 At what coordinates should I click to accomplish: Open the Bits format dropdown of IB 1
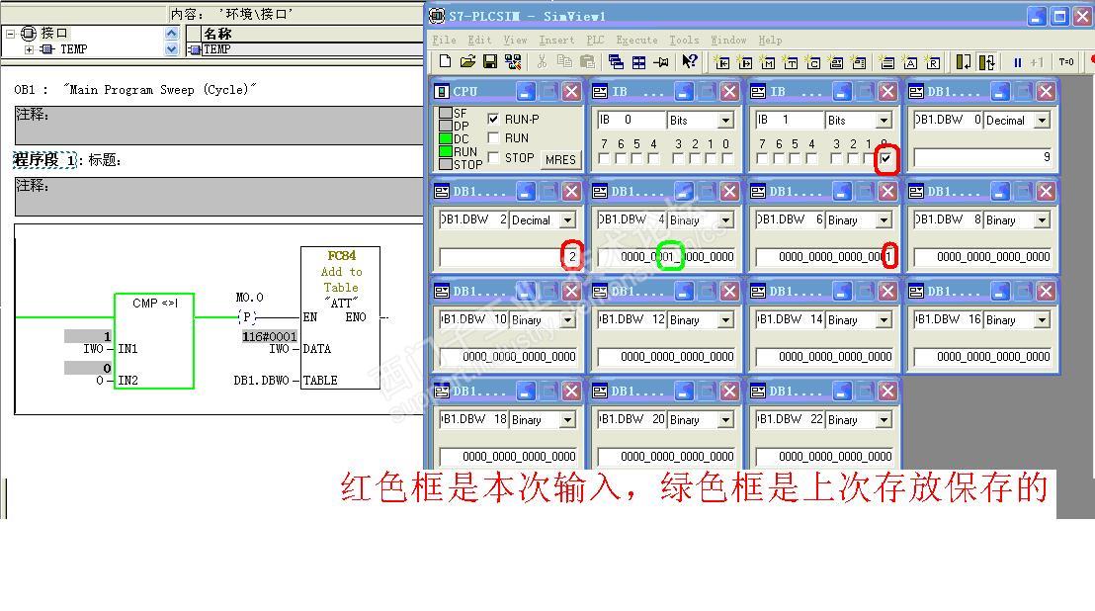click(x=884, y=120)
